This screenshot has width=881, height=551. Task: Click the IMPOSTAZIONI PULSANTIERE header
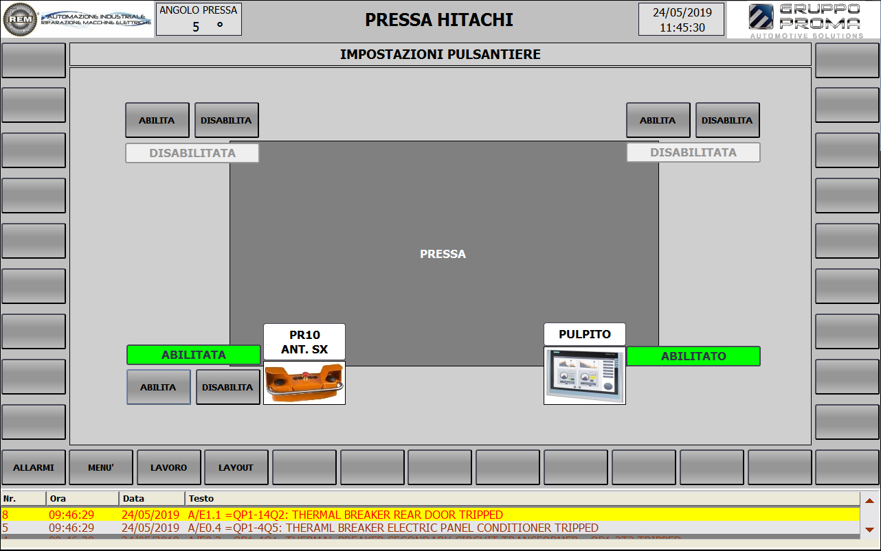coord(440,54)
